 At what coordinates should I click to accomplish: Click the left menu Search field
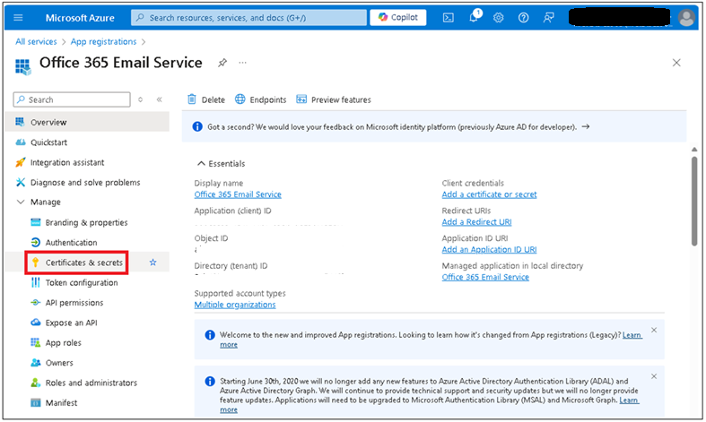[72, 99]
